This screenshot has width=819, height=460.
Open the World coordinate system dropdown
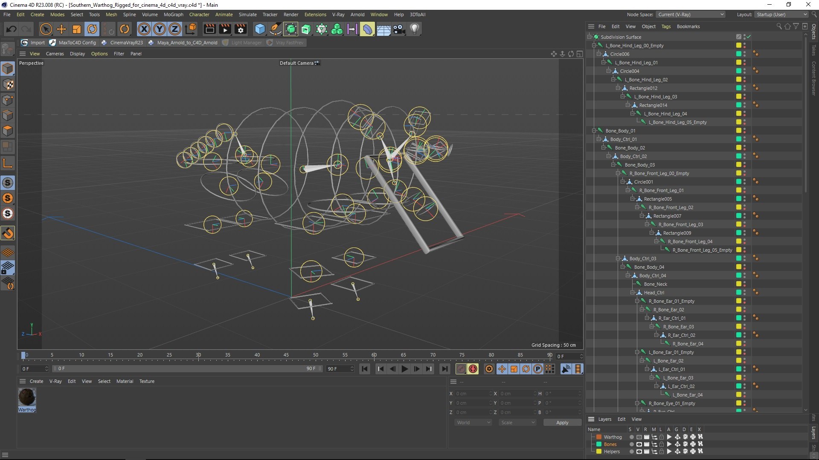473,423
